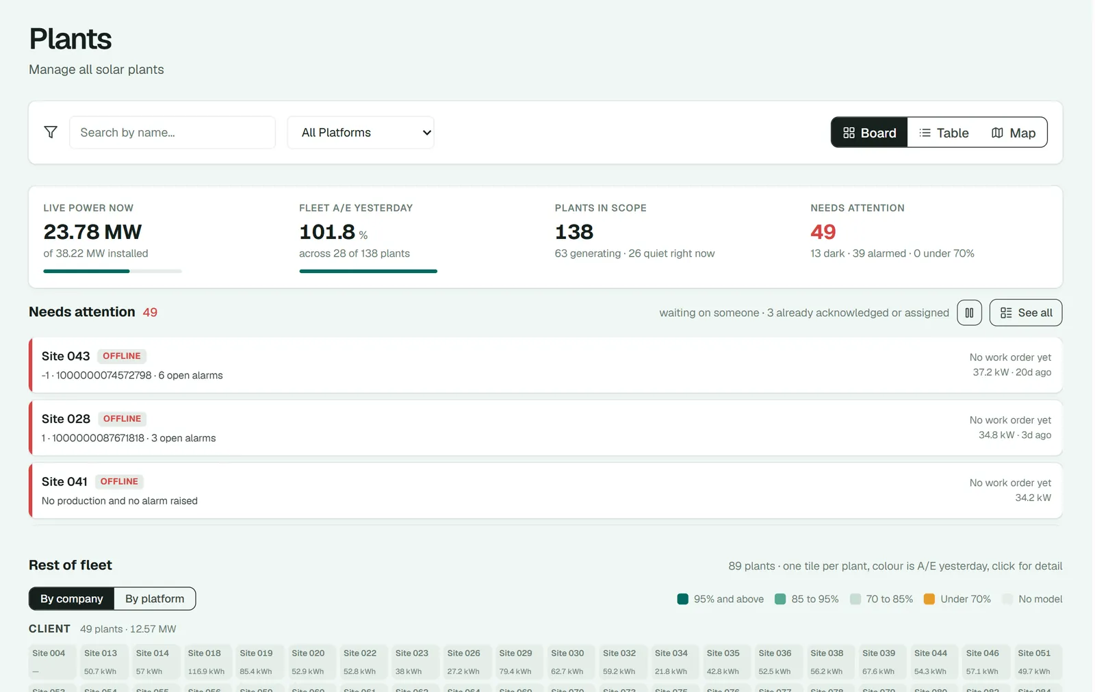Click the See all list icon
Image resolution: width=1095 pixels, height=692 pixels.
coord(1006,313)
